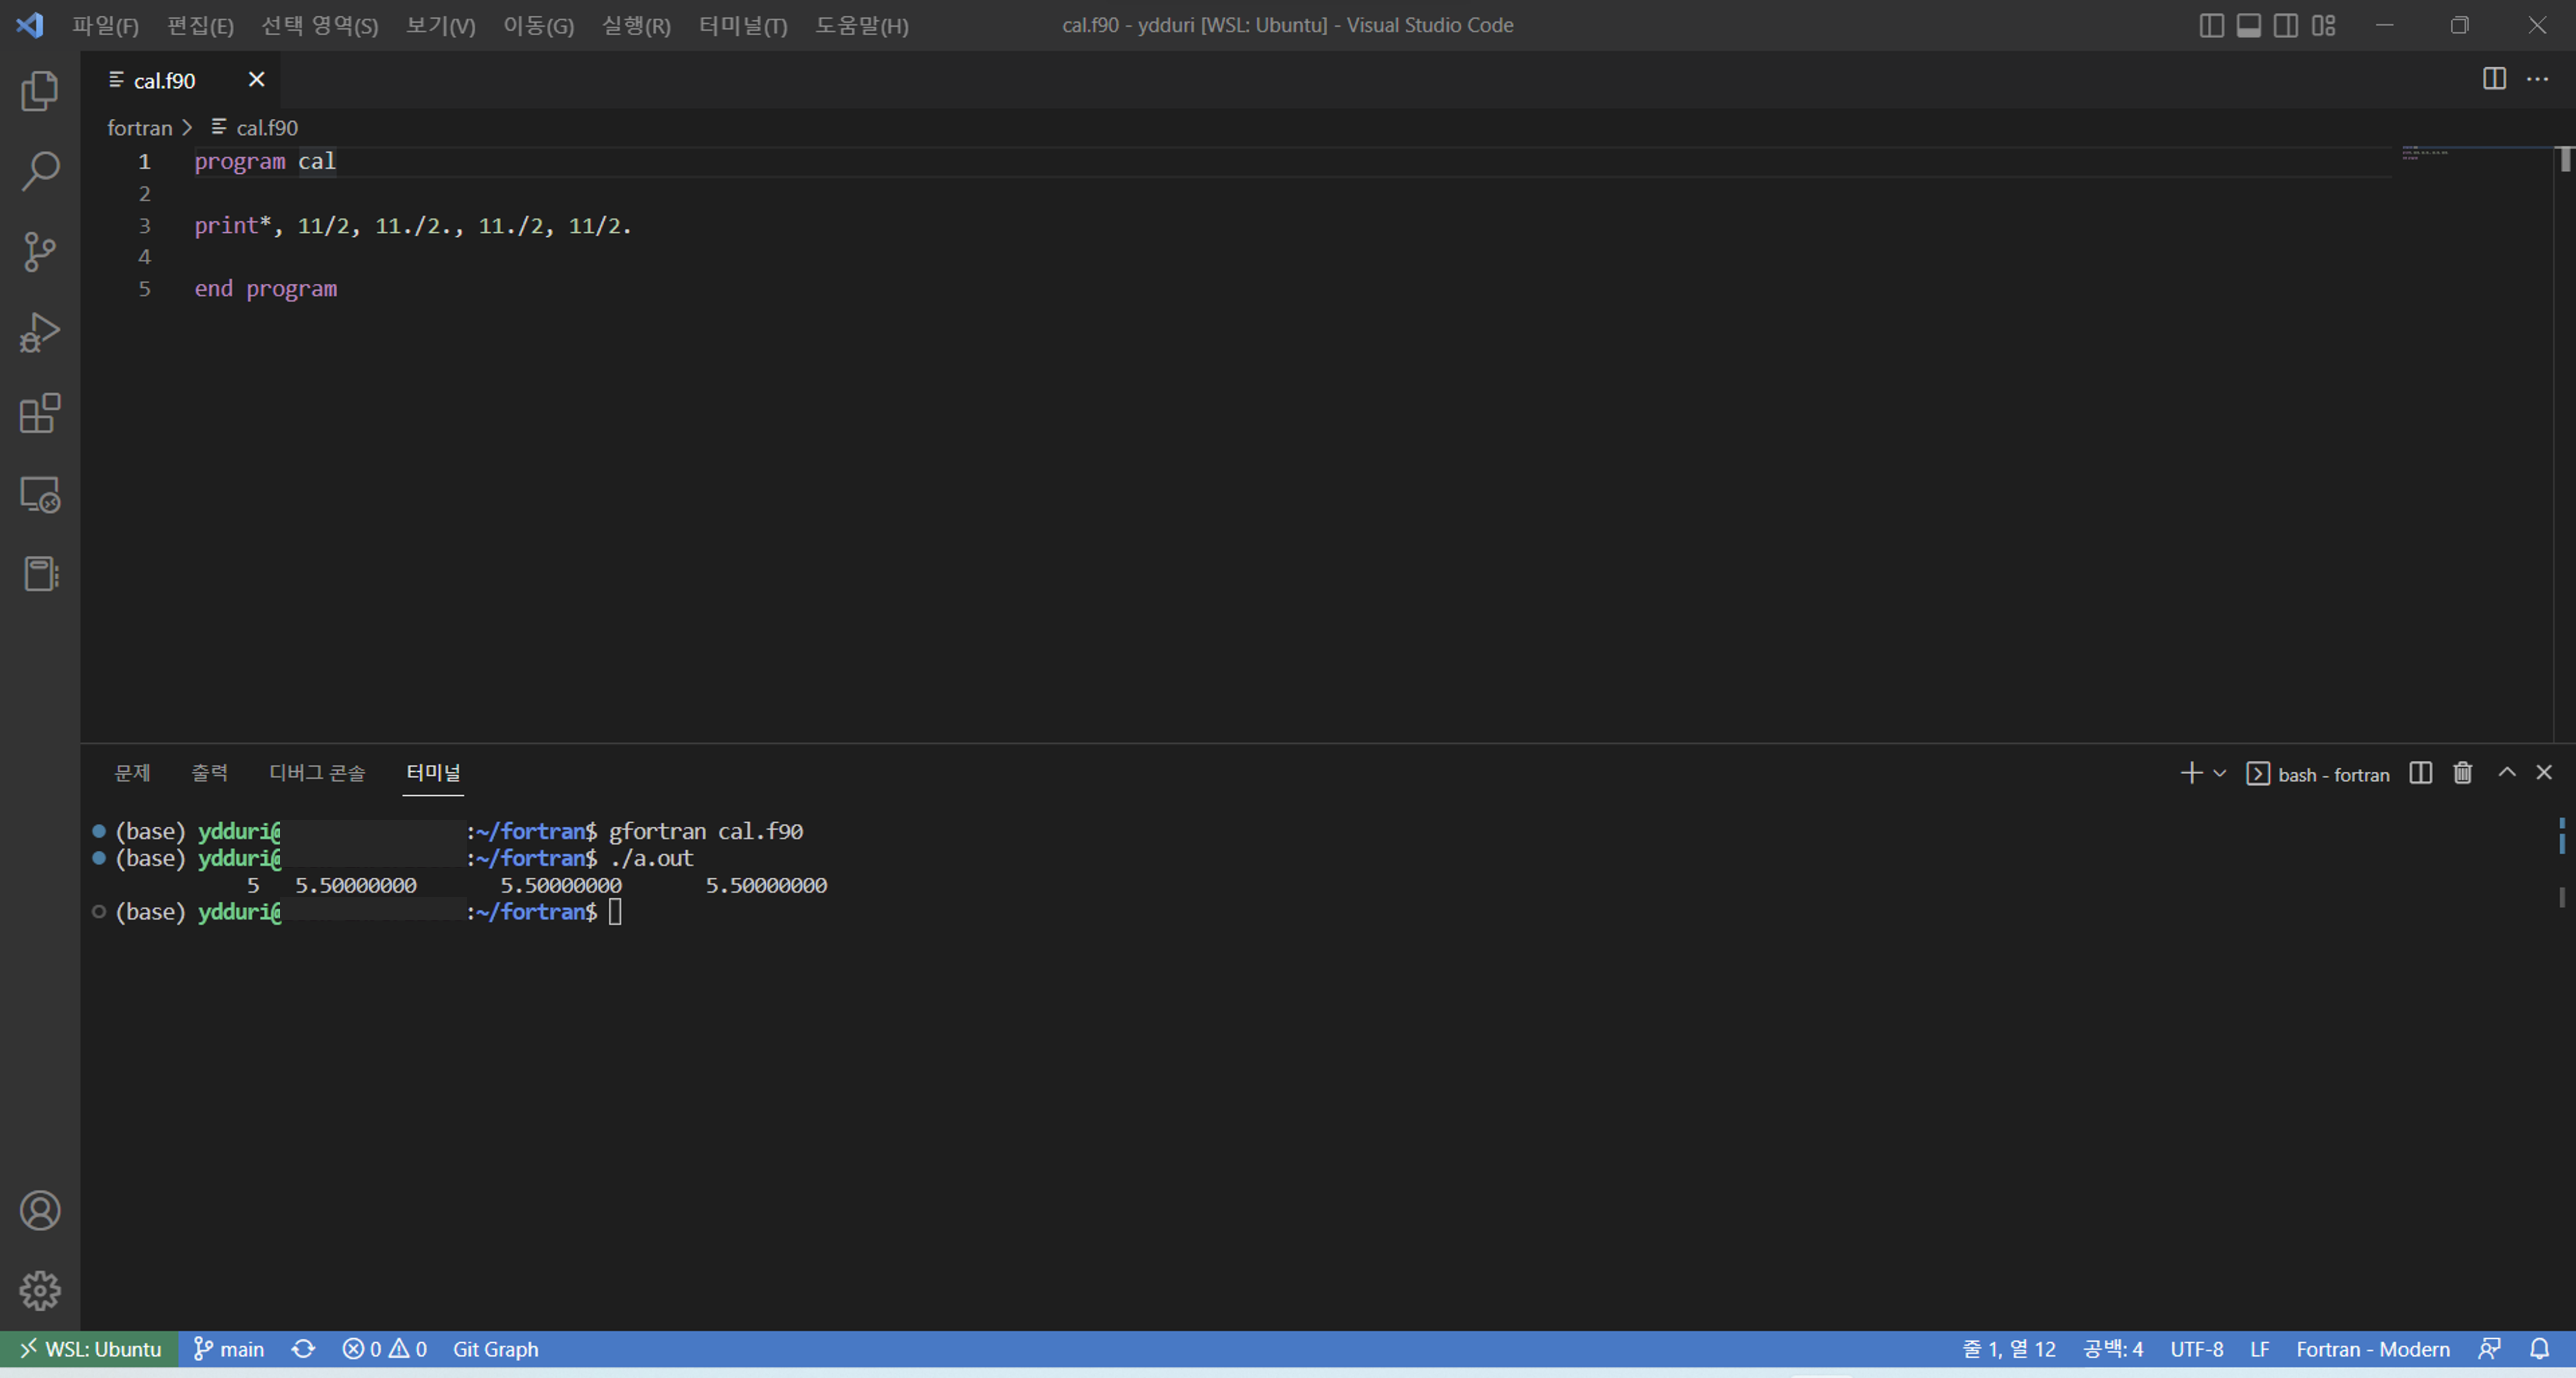Maximize terminal panel with the chevron up
The height and width of the screenshot is (1378, 2576).
[2506, 772]
